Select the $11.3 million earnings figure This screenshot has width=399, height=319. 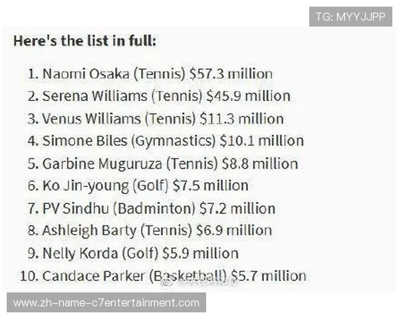241,119
